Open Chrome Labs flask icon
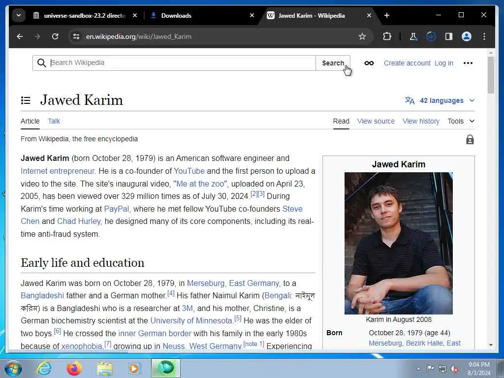This screenshot has height=378, width=504. pos(413,36)
